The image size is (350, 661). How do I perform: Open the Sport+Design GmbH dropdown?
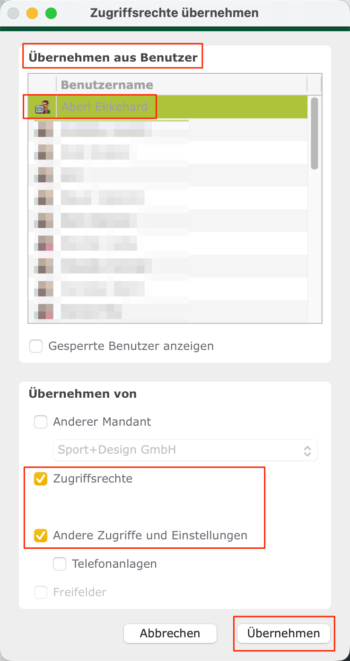point(185,450)
